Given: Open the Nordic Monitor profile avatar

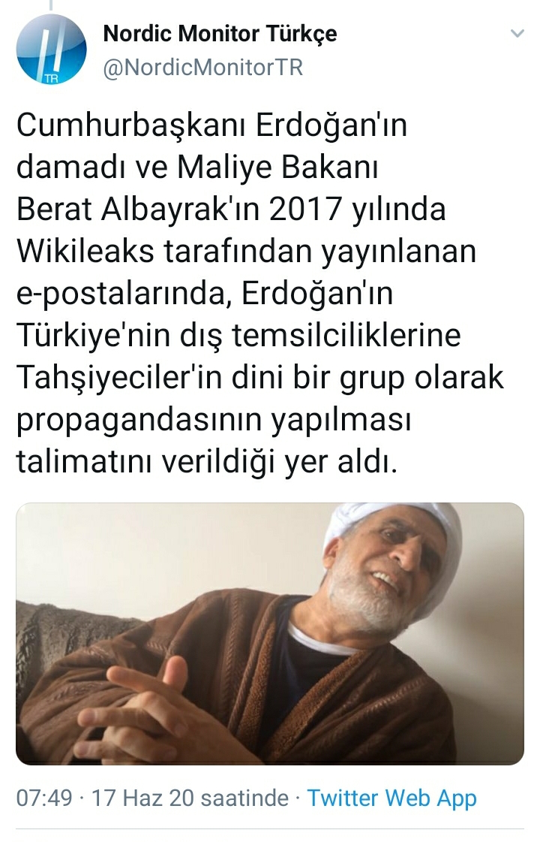Looking at the screenshot, I should pos(51,50).
